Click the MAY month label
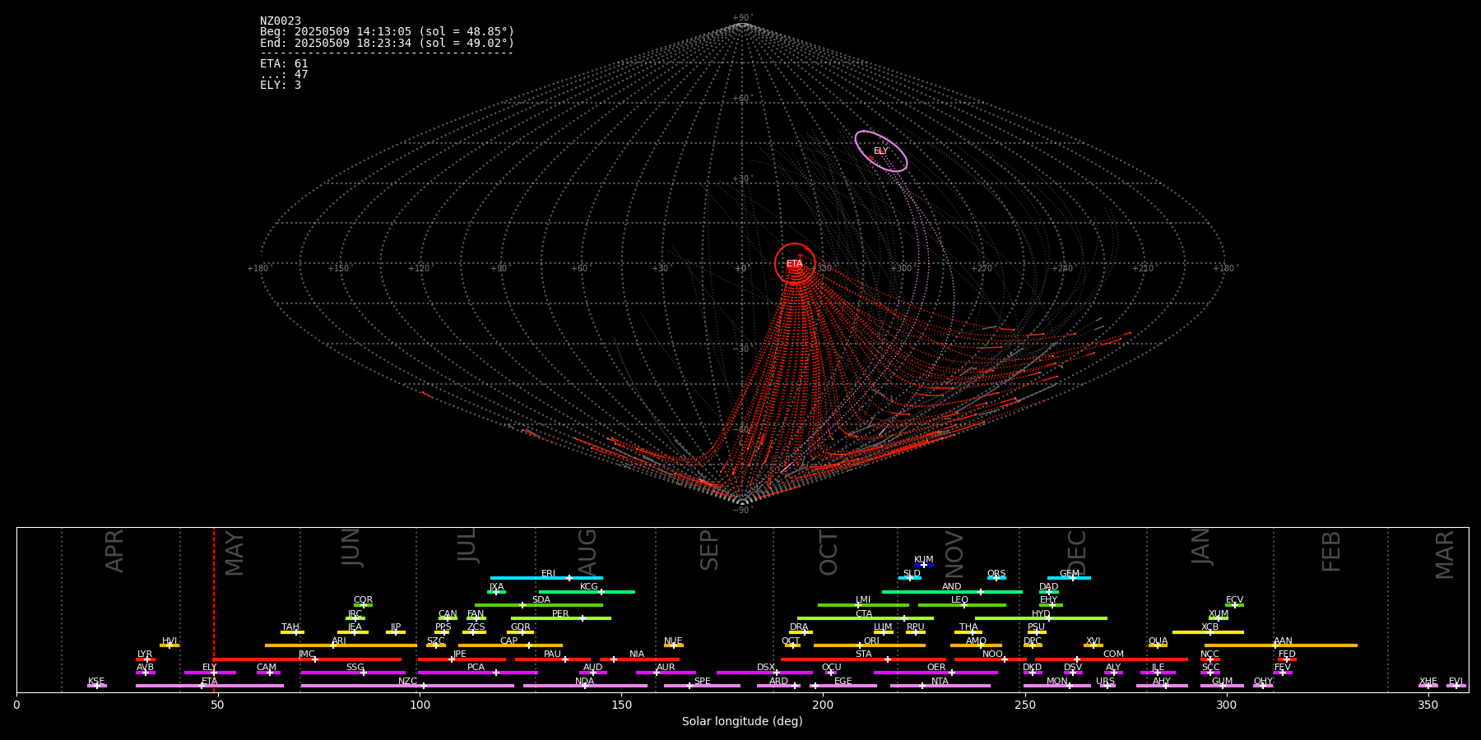This screenshot has width=1481, height=740. 234,553
